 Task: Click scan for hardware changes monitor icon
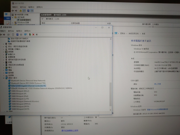(25, 34)
